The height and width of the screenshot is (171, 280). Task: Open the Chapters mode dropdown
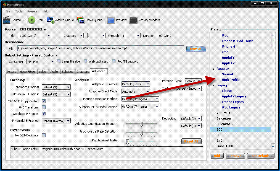click(x=73, y=36)
